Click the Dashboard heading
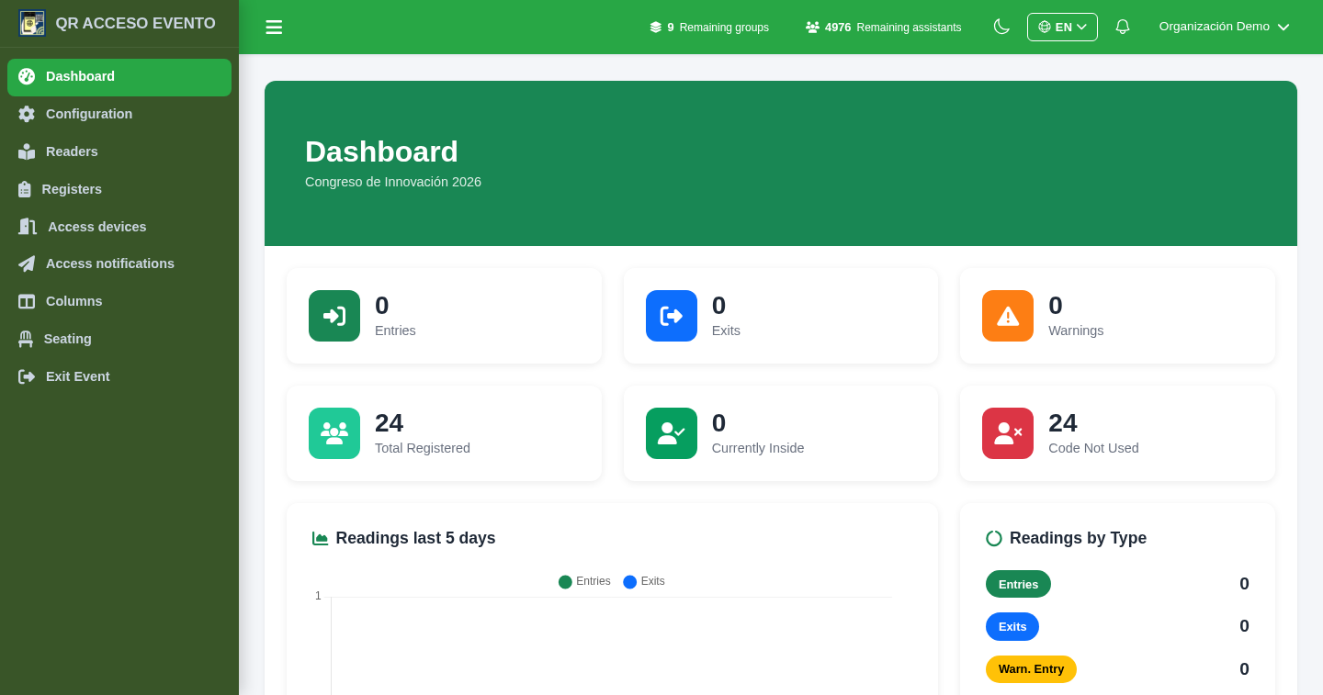This screenshot has height=695, width=1323. 381,151
